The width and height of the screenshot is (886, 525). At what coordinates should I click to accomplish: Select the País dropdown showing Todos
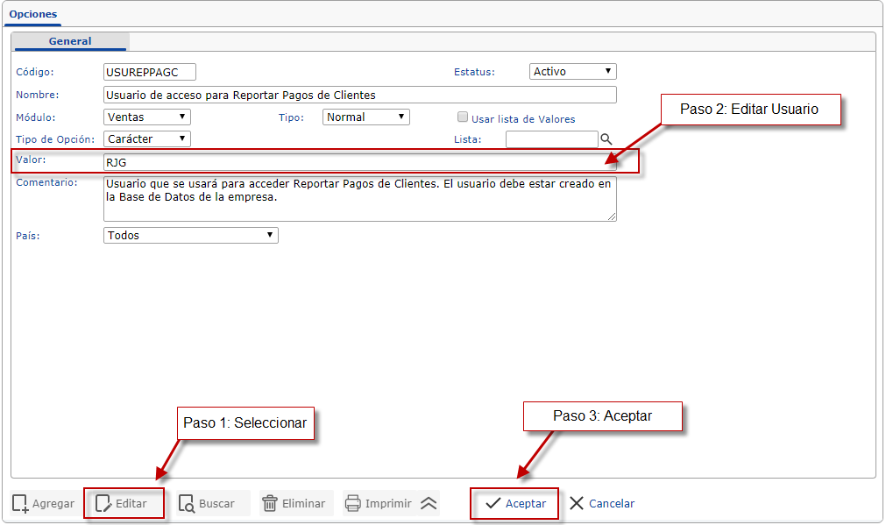click(190, 235)
